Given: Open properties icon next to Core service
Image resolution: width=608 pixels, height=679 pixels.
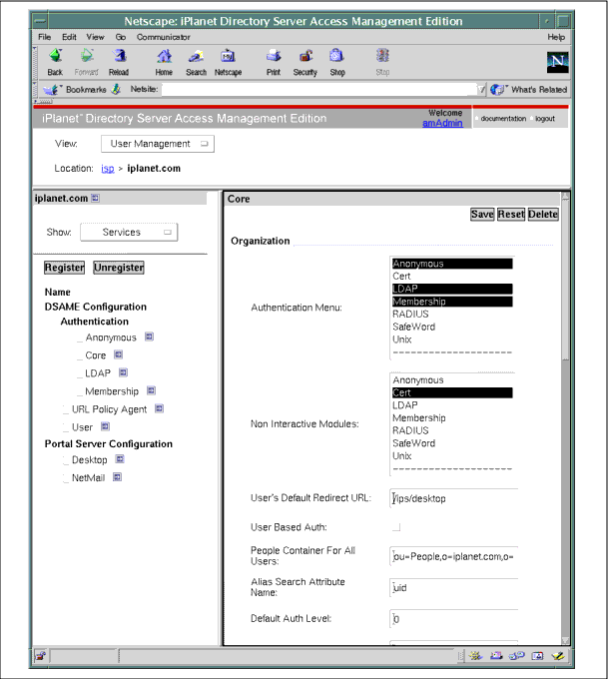Looking at the screenshot, I should [118, 354].
